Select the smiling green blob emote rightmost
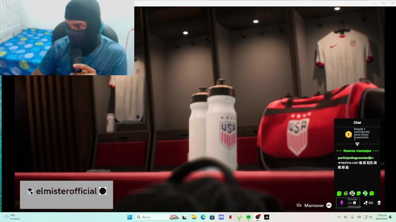The height and width of the screenshot is (222, 396). coord(372,193)
